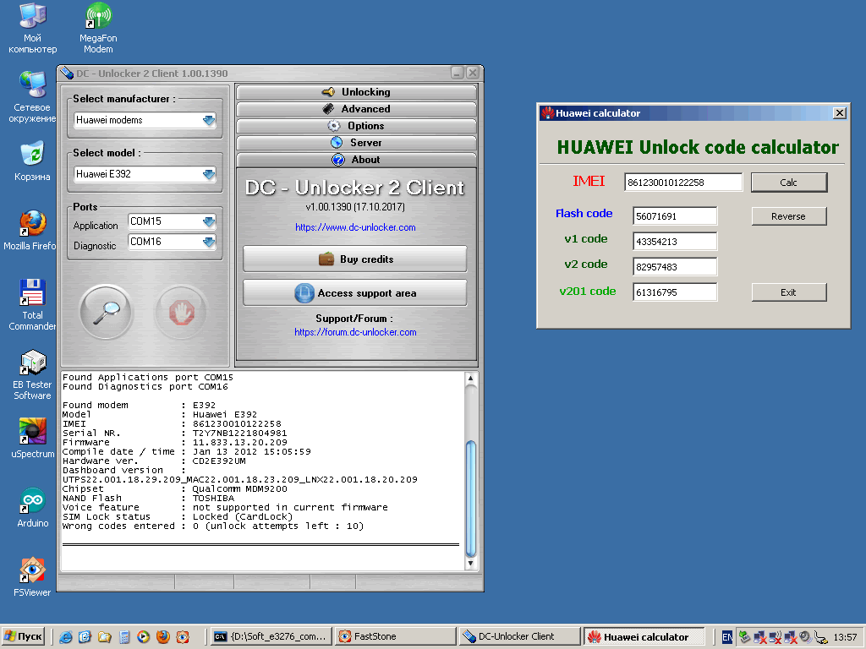This screenshot has height=649, width=866.
Task: Click log scrollbar up arrow
Action: (470, 379)
